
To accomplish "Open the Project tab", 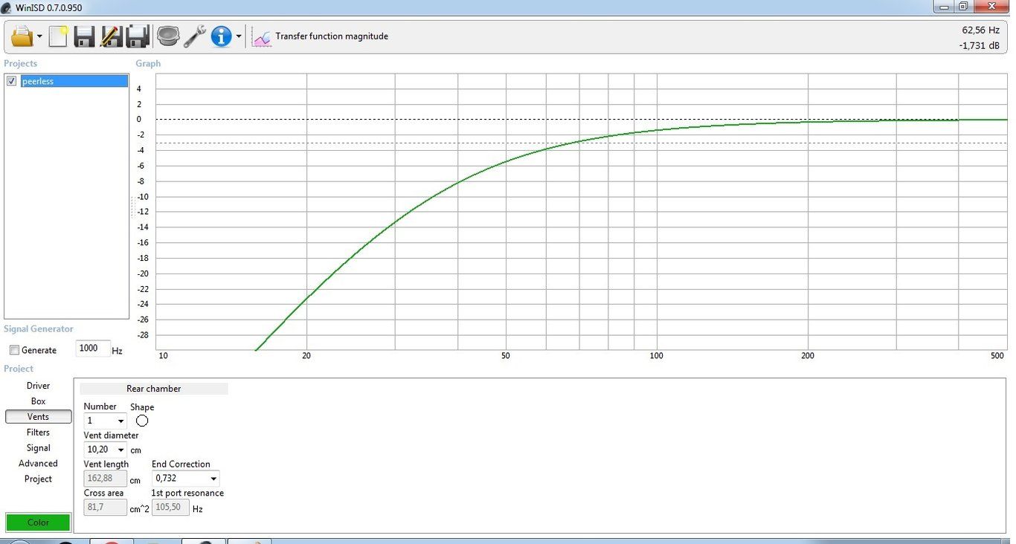I will 39,479.
